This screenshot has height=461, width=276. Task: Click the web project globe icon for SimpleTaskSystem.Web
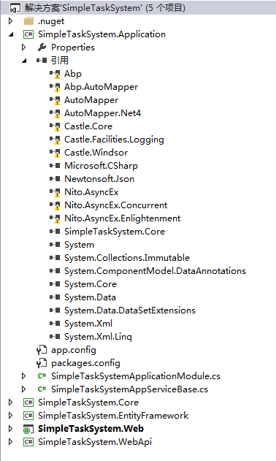pos(28,429)
